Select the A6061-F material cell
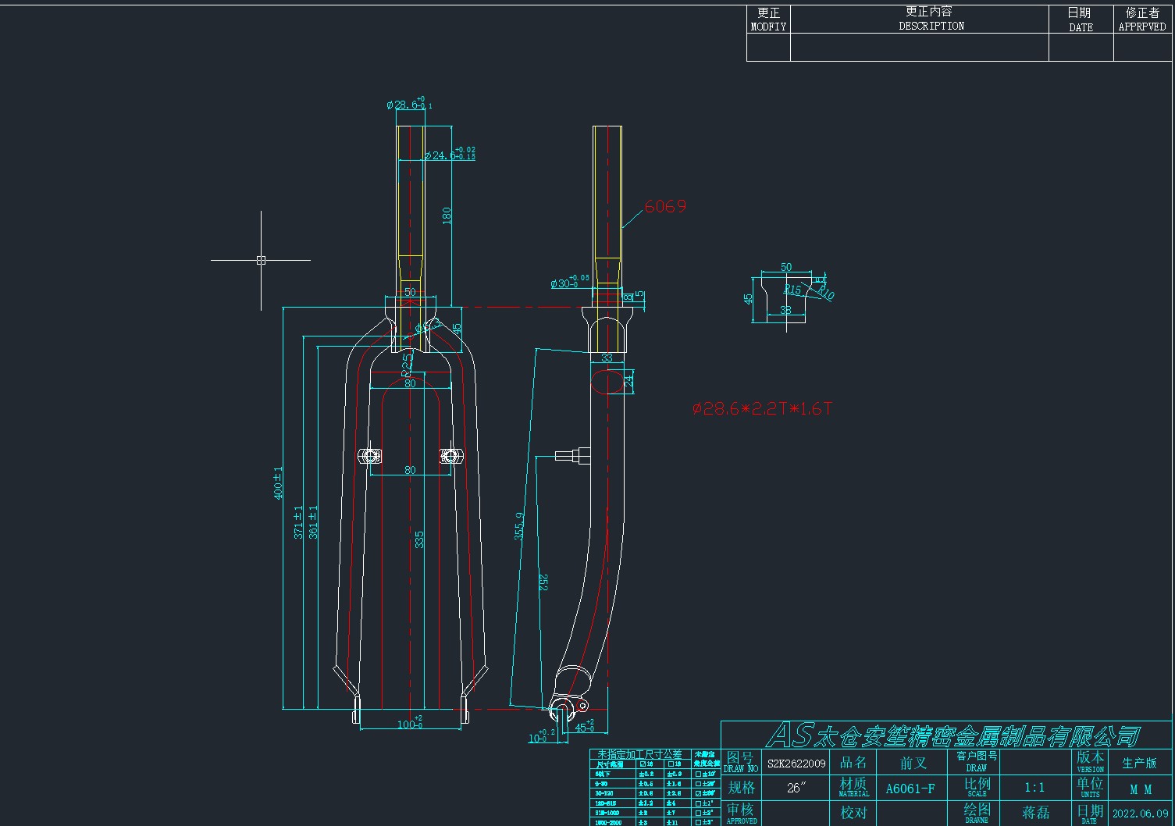This screenshot has width=1175, height=826. pos(910,788)
